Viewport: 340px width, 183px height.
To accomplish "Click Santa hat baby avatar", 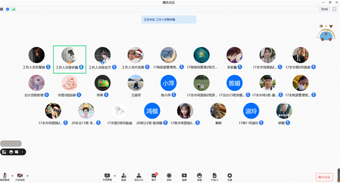I will [x=136, y=55].
